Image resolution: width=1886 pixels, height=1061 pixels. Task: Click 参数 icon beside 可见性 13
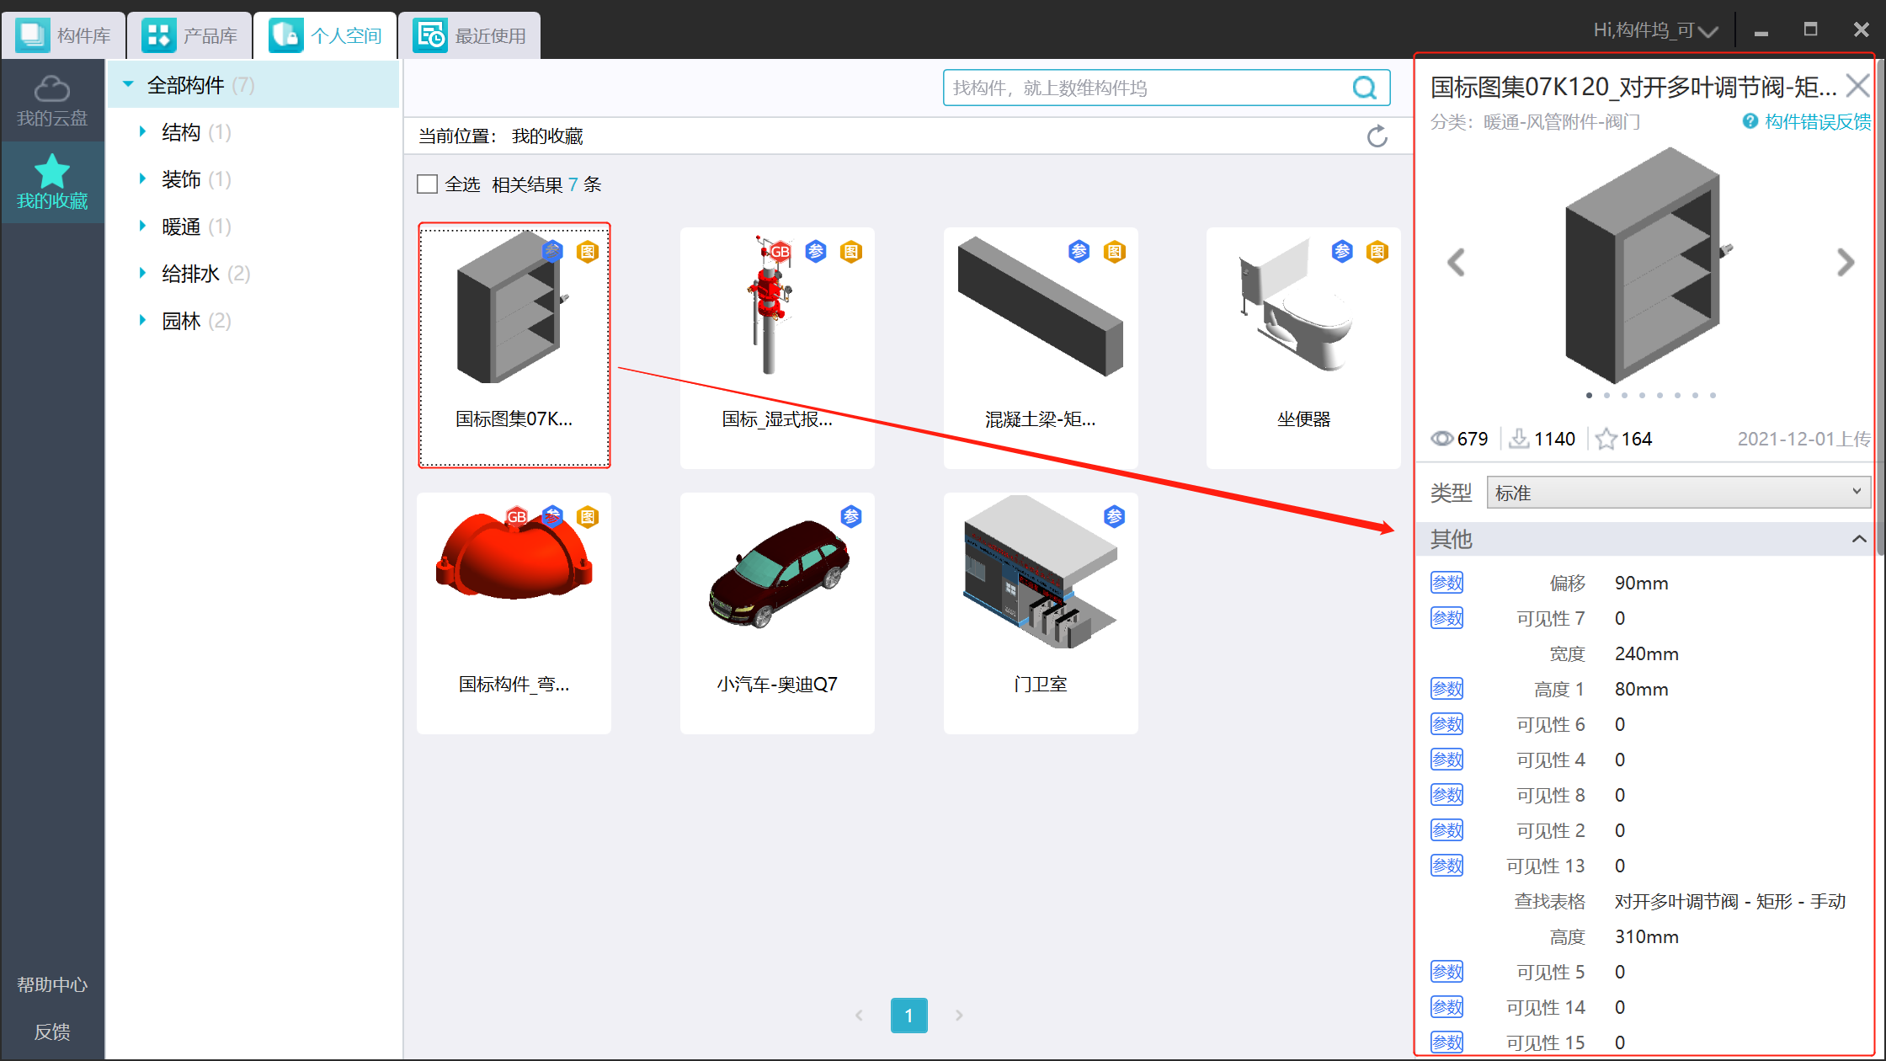point(1446,866)
